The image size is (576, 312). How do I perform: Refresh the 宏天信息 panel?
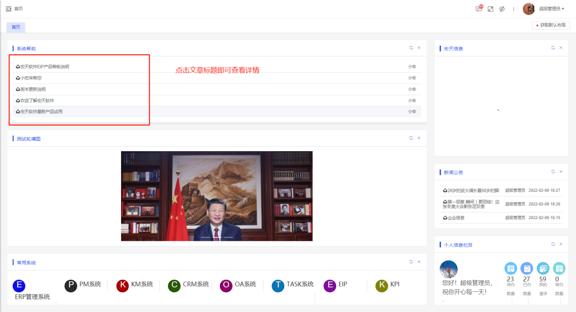[x=553, y=48]
